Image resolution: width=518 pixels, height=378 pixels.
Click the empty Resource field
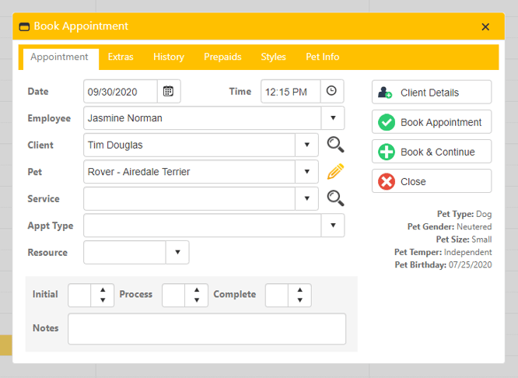[x=124, y=252]
